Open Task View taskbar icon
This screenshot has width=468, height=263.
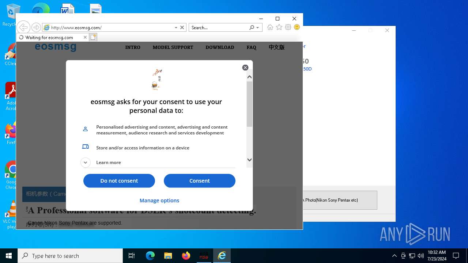[132, 256]
